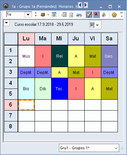
Task: Select the Sa day column header
Action: [x=109, y=39]
